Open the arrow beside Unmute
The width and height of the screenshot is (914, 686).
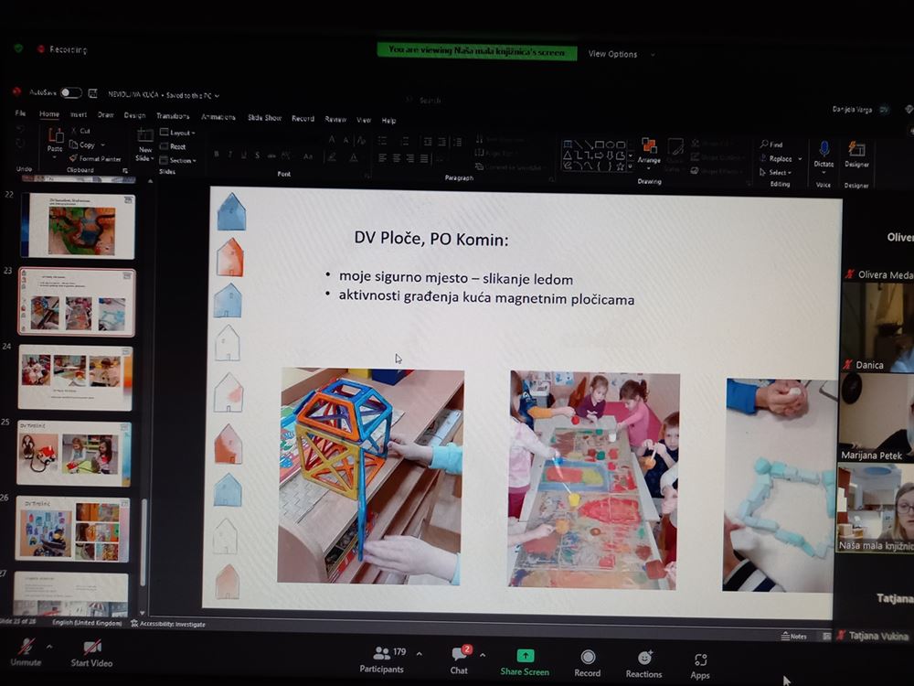pos(49,647)
